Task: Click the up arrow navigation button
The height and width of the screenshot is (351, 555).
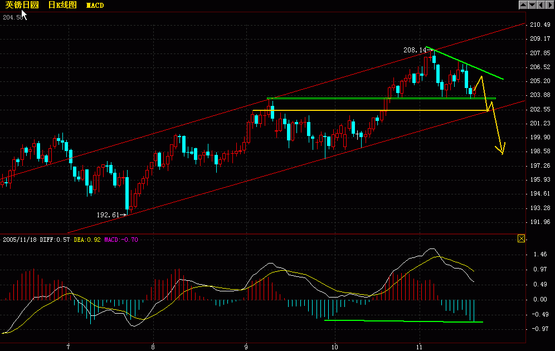Action: 523,5
